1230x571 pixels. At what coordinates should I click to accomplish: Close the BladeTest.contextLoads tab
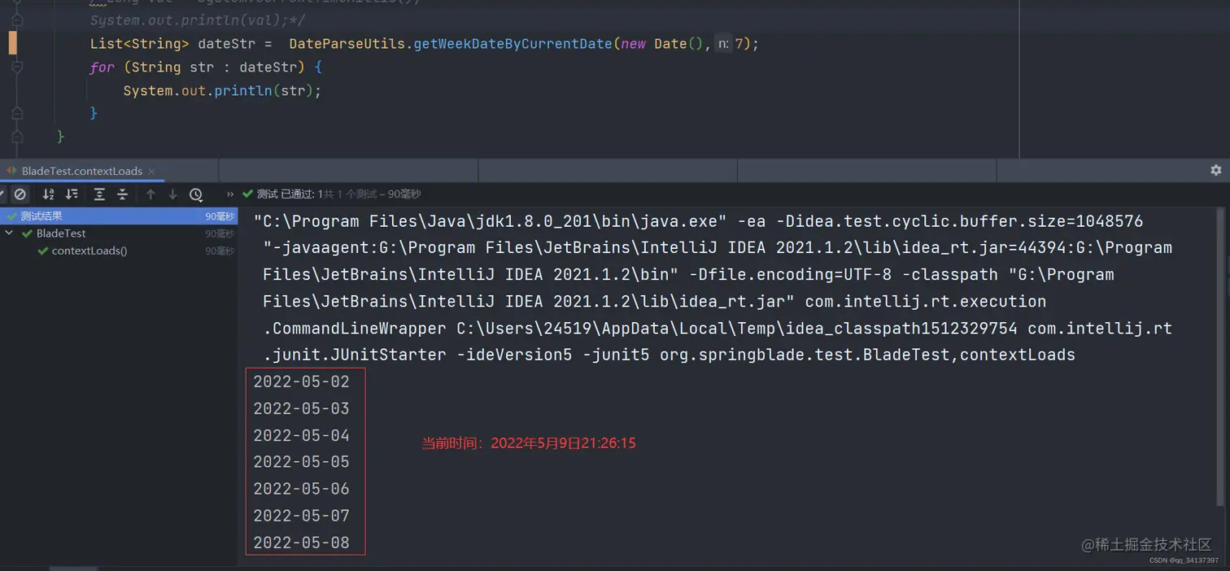pos(151,171)
